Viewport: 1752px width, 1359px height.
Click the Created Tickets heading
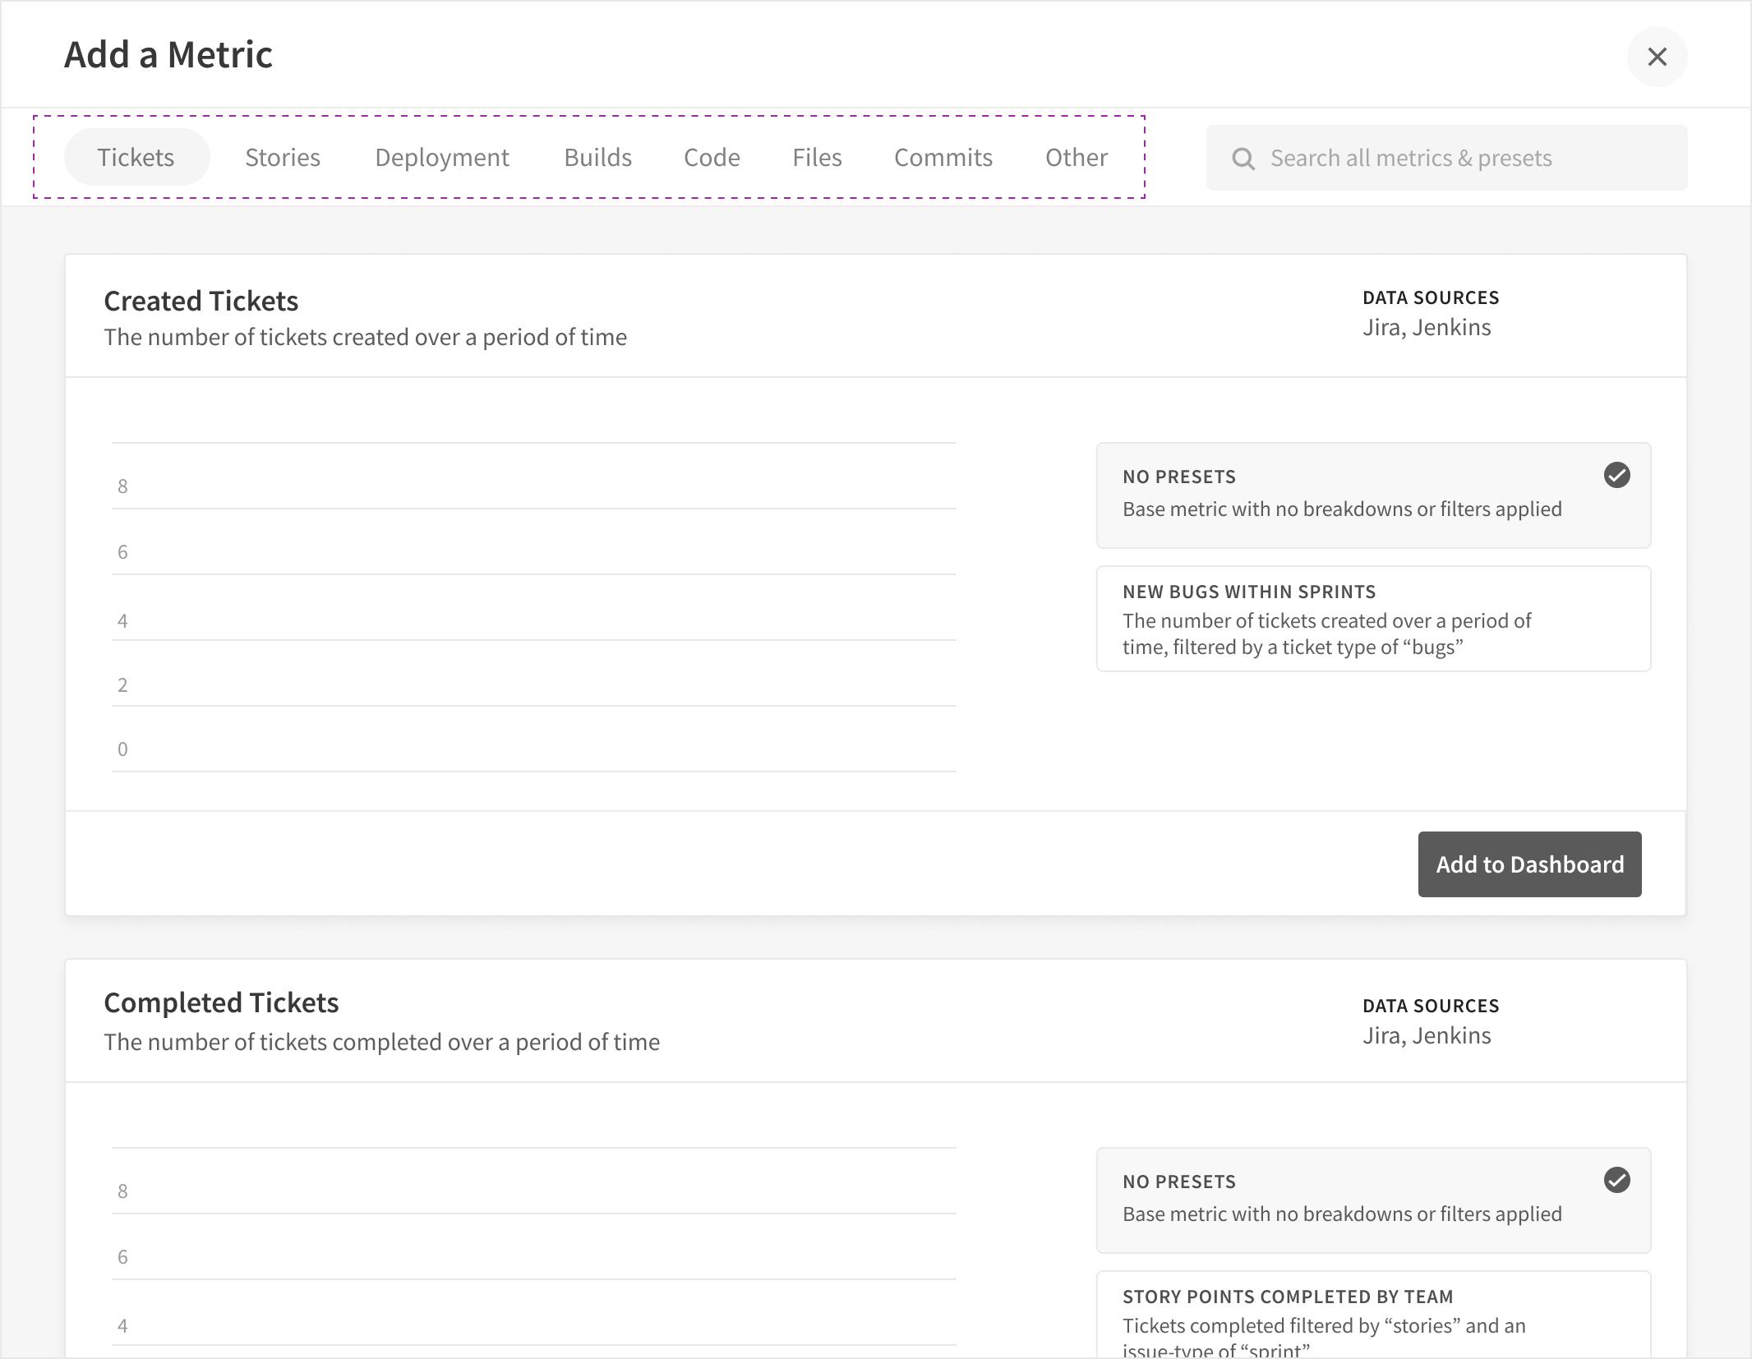(x=201, y=301)
